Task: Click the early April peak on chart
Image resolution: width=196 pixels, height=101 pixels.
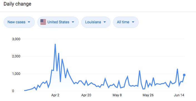Action: tap(55, 44)
